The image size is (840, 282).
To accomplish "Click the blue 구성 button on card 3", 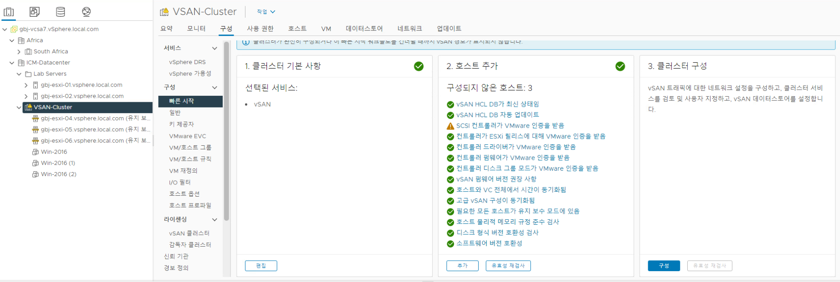I will coord(664,266).
